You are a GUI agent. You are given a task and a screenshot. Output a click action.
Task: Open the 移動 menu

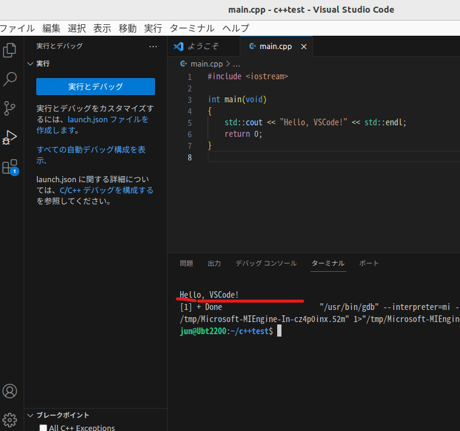[x=128, y=28]
